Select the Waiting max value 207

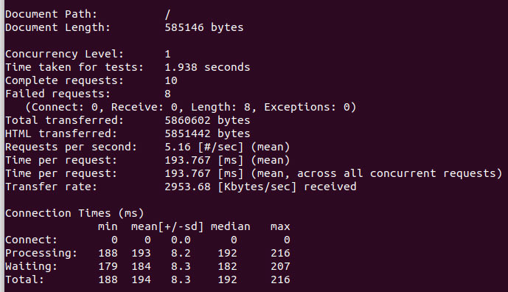pos(280,267)
